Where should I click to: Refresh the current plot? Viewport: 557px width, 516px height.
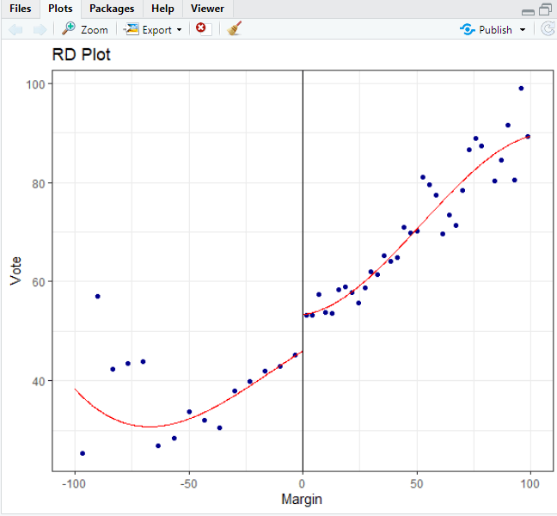point(548,29)
